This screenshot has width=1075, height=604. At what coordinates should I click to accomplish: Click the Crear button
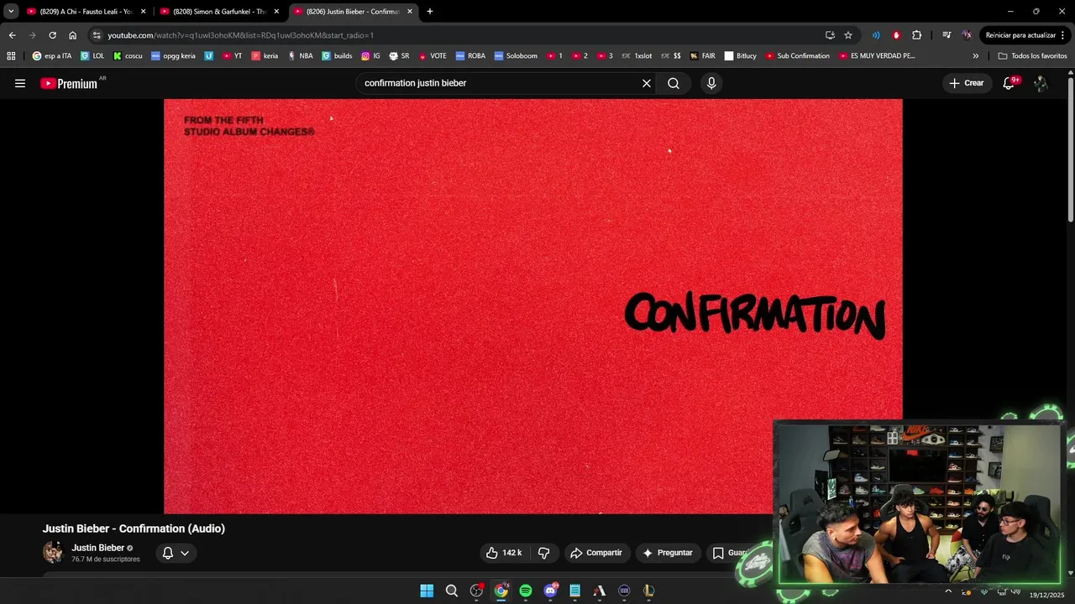[966, 83]
